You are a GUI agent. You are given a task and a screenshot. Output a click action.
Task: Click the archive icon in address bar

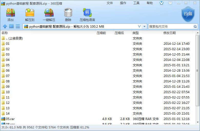click(26, 26)
